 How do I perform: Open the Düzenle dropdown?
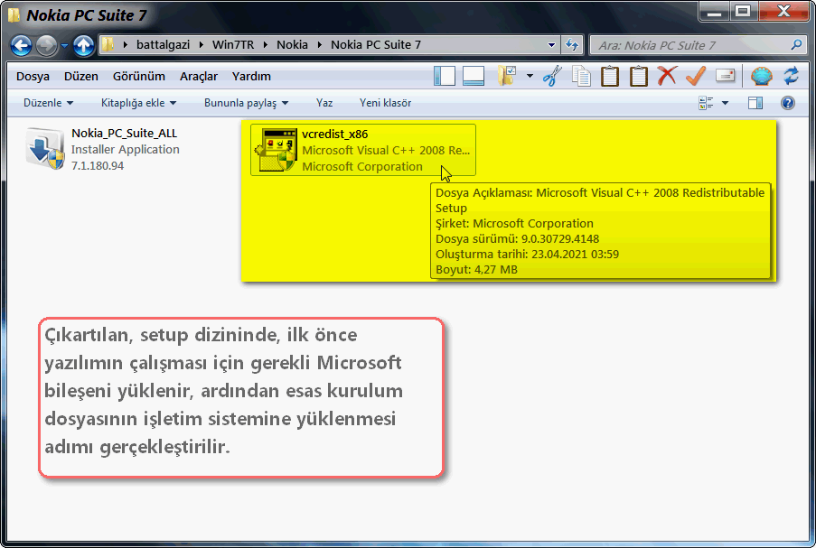[x=48, y=103]
